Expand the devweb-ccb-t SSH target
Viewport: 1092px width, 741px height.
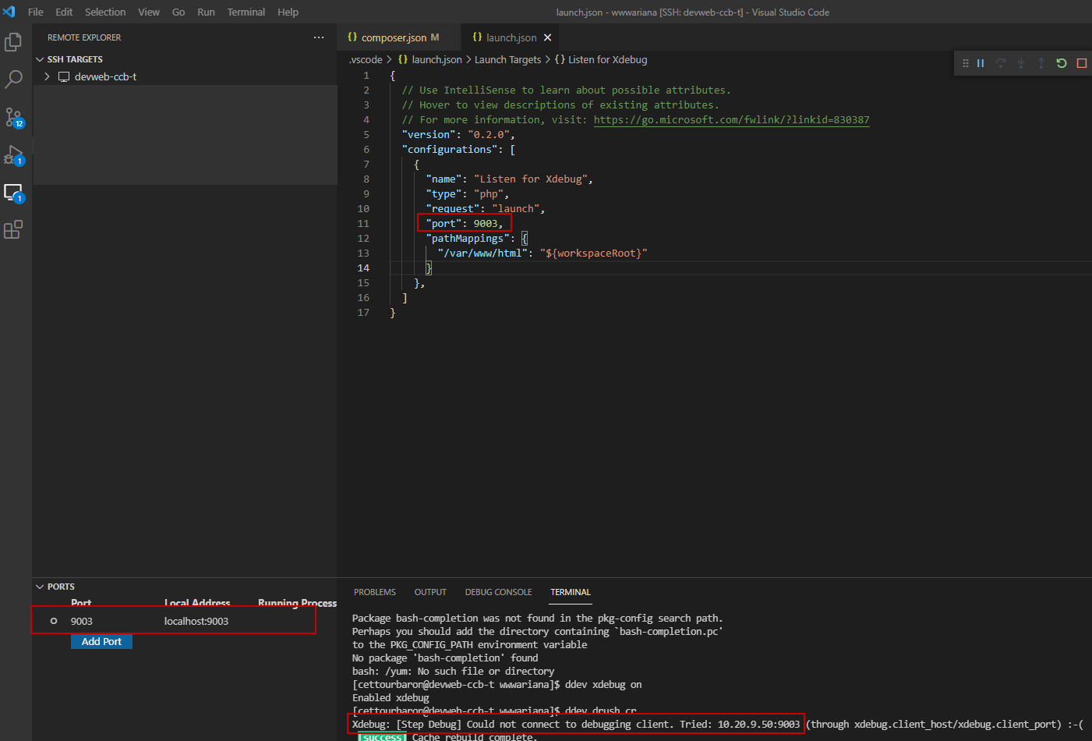47,76
